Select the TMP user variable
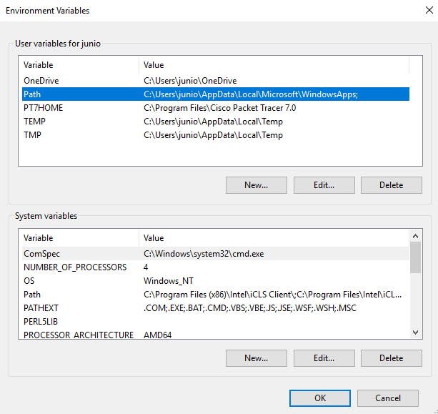Screen dimensions: 438x414 [216, 135]
